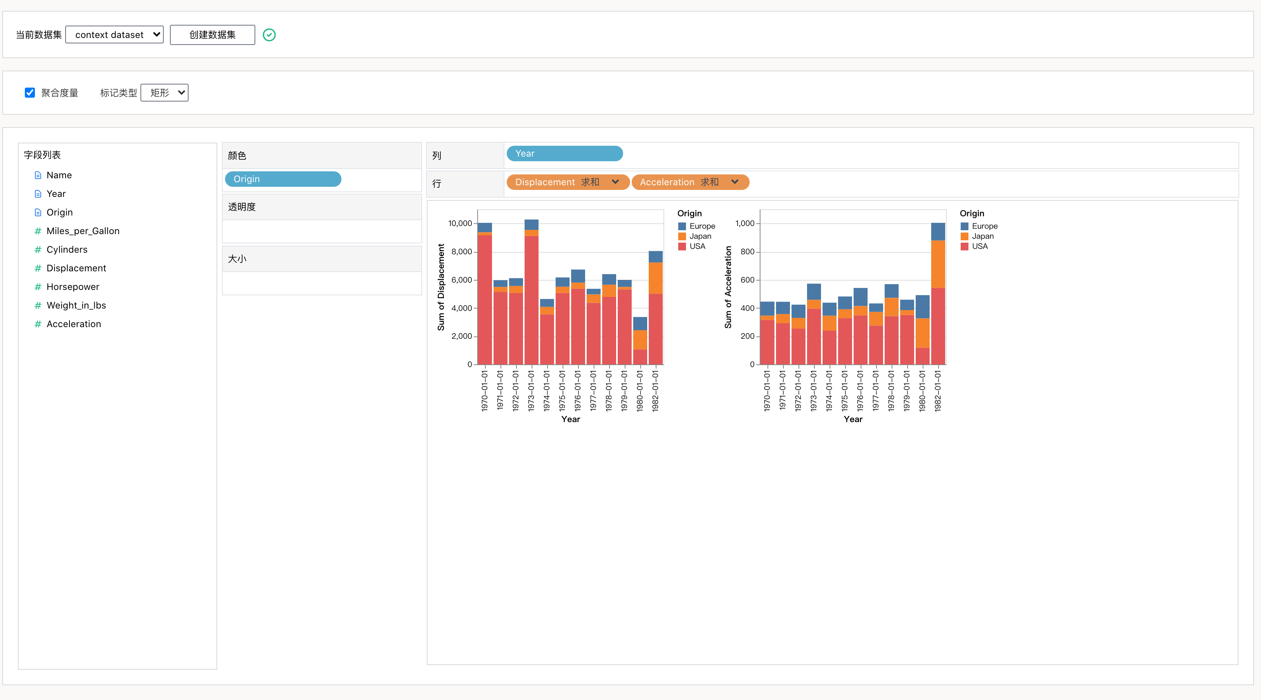This screenshot has height=700, width=1261.
Task: Click the Europe swatch in Displacement legend
Action: [x=682, y=226]
